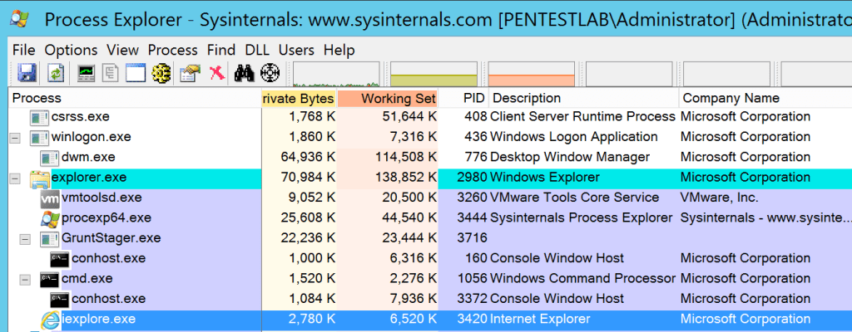Open the Options menu
The image size is (852, 332).
(71, 50)
